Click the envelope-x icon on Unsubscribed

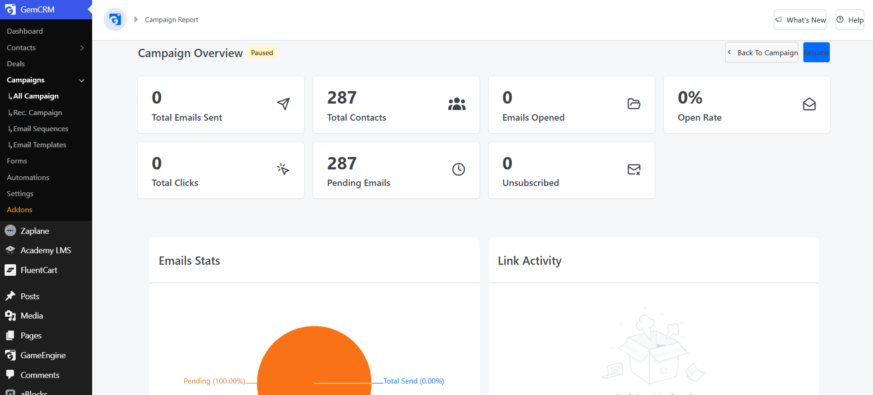tap(634, 169)
